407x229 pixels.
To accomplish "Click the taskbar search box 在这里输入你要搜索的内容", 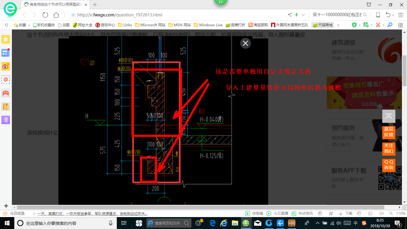I will (x=66, y=223).
